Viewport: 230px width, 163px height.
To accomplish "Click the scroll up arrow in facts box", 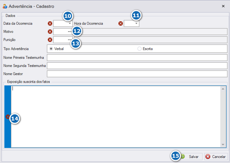I will (223, 89).
